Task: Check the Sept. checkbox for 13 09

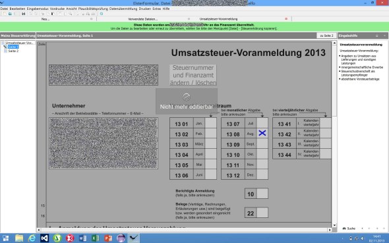Action: [x=262, y=144]
